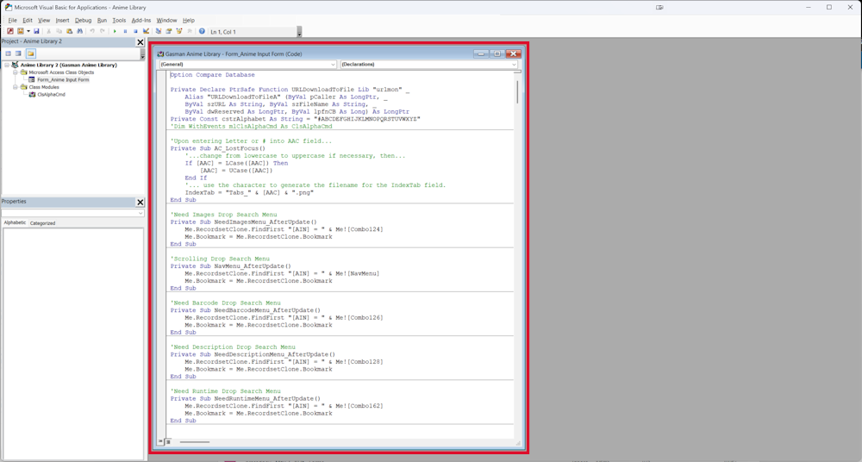The width and height of the screenshot is (862, 462).
Task: Click the Insert Module toolbar icon
Action: [21, 31]
